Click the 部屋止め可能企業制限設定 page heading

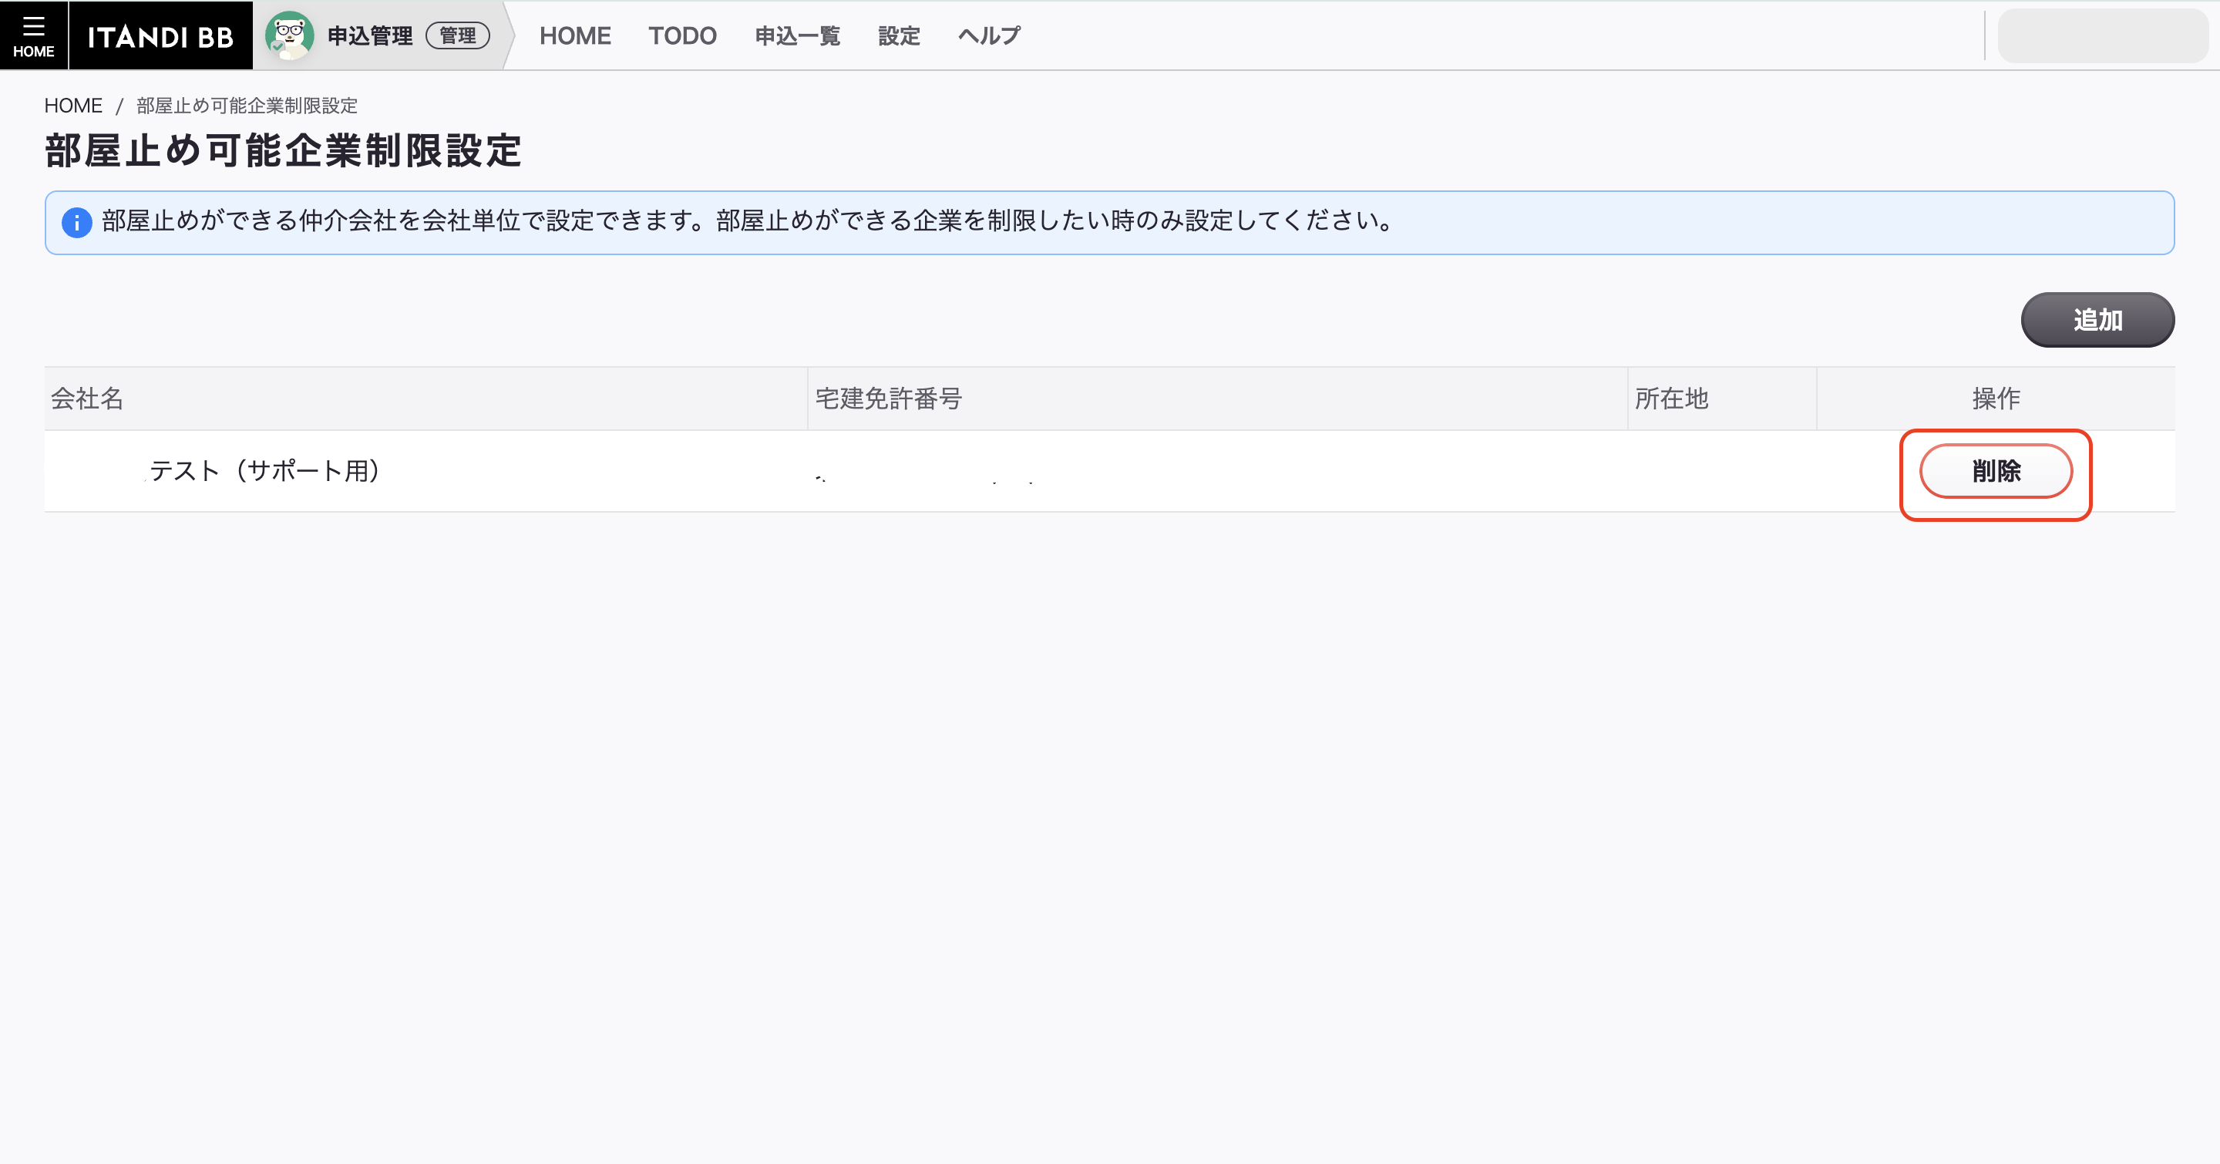tap(284, 151)
